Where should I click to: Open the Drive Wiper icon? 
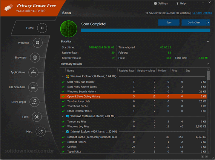[x=34, y=102]
